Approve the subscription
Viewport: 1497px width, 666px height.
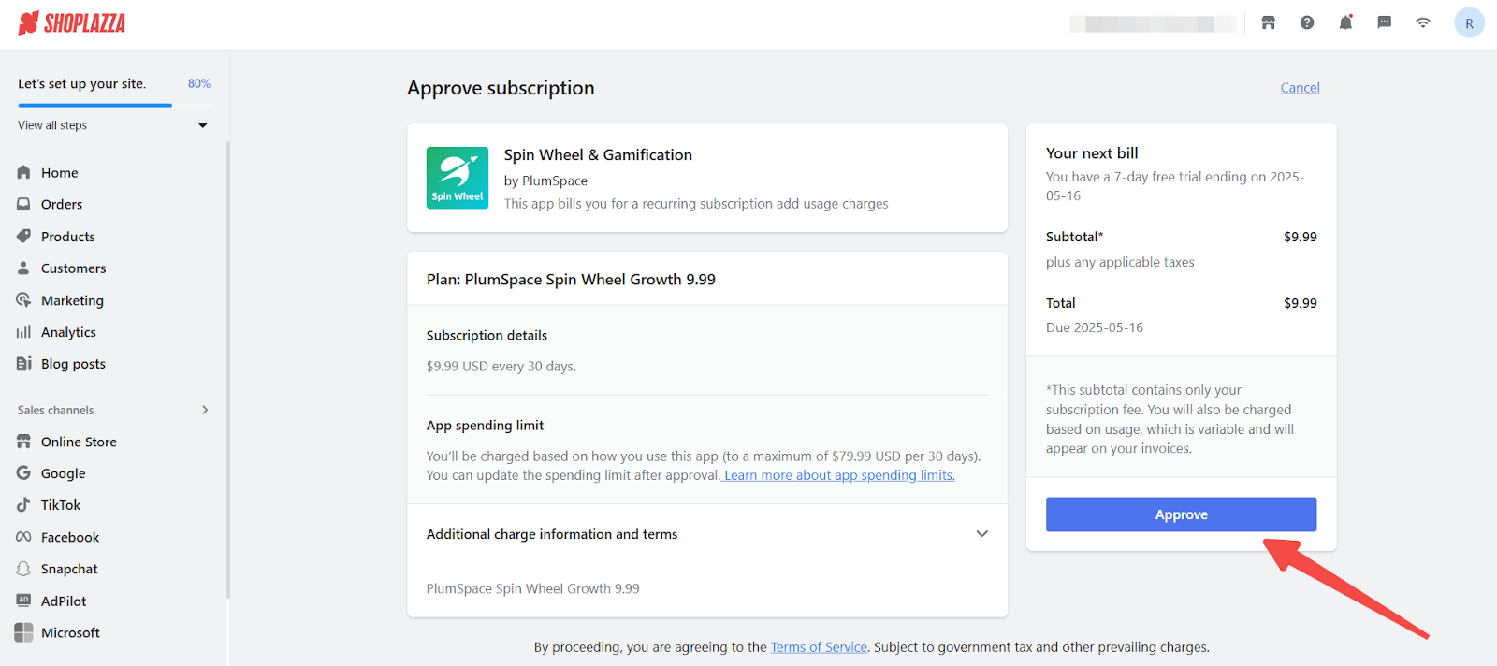[1181, 514]
